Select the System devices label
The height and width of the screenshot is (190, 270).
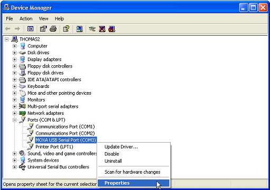click(43, 160)
